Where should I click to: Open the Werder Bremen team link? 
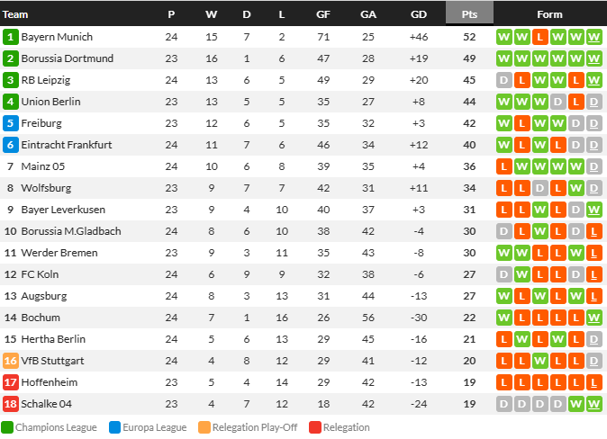[59, 253]
